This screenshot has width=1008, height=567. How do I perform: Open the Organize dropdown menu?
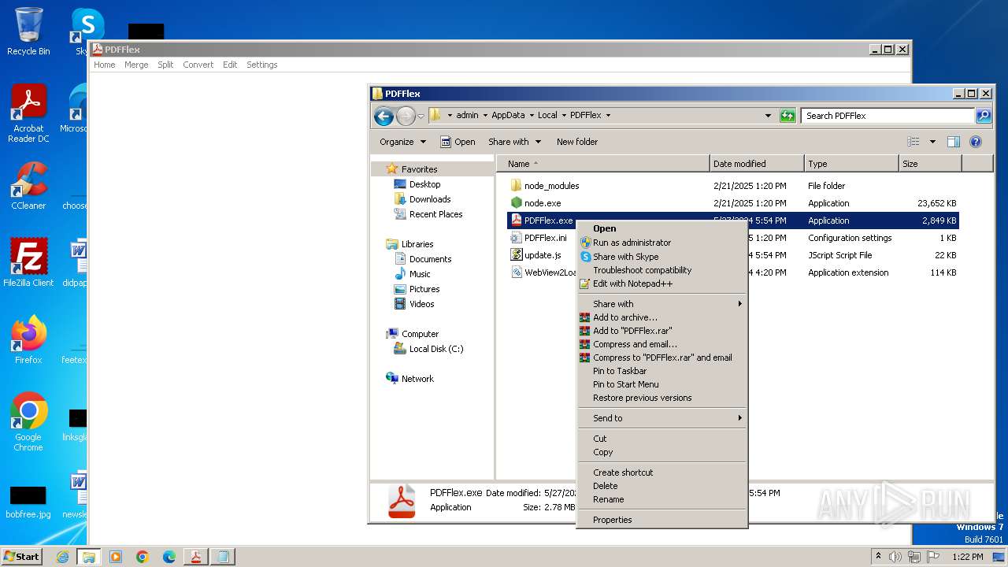pyautogui.click(x=402, y=142)
